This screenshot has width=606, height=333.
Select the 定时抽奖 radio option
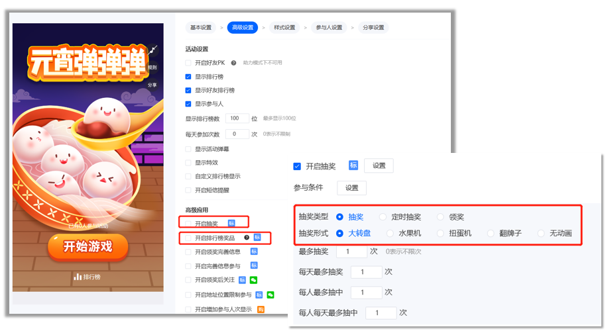pyautogui.click(x=383, y=217)
